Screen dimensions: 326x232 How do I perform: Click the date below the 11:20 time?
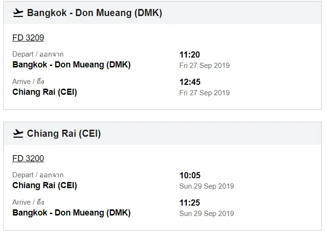pyautogui.click(x=204, y=66)
